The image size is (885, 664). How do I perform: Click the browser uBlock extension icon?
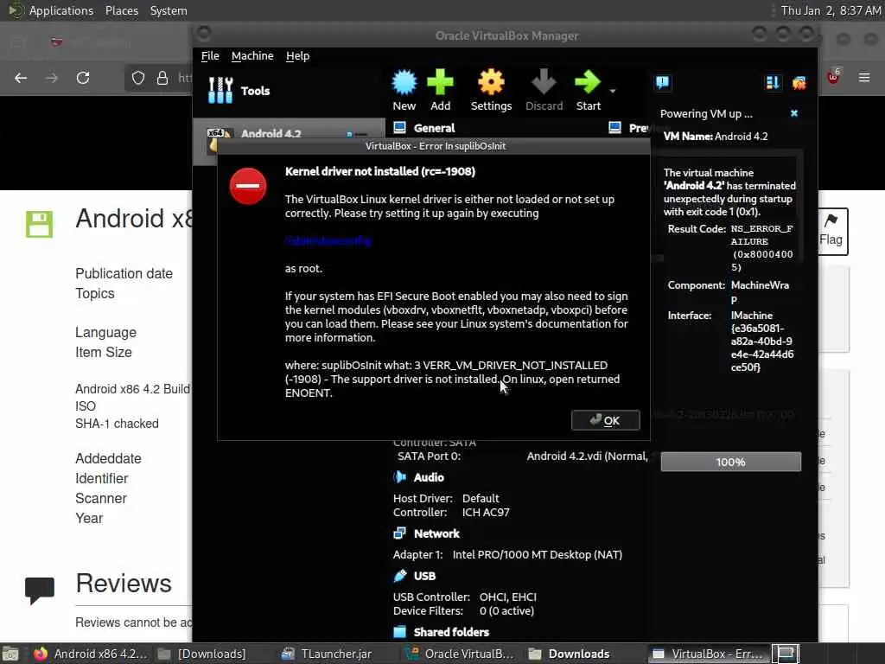point(834,76)
